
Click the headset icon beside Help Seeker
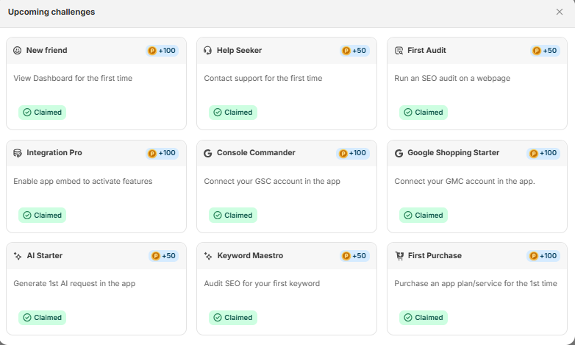coord(208,51)
